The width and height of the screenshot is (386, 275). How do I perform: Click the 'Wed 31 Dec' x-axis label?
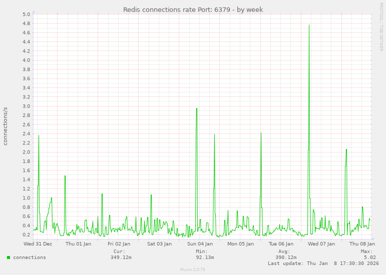(38, 244)
